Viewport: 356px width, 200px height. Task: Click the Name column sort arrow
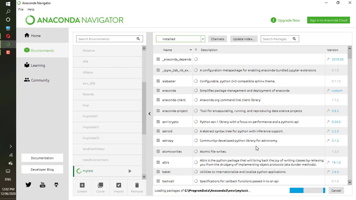tap(191, 50)
